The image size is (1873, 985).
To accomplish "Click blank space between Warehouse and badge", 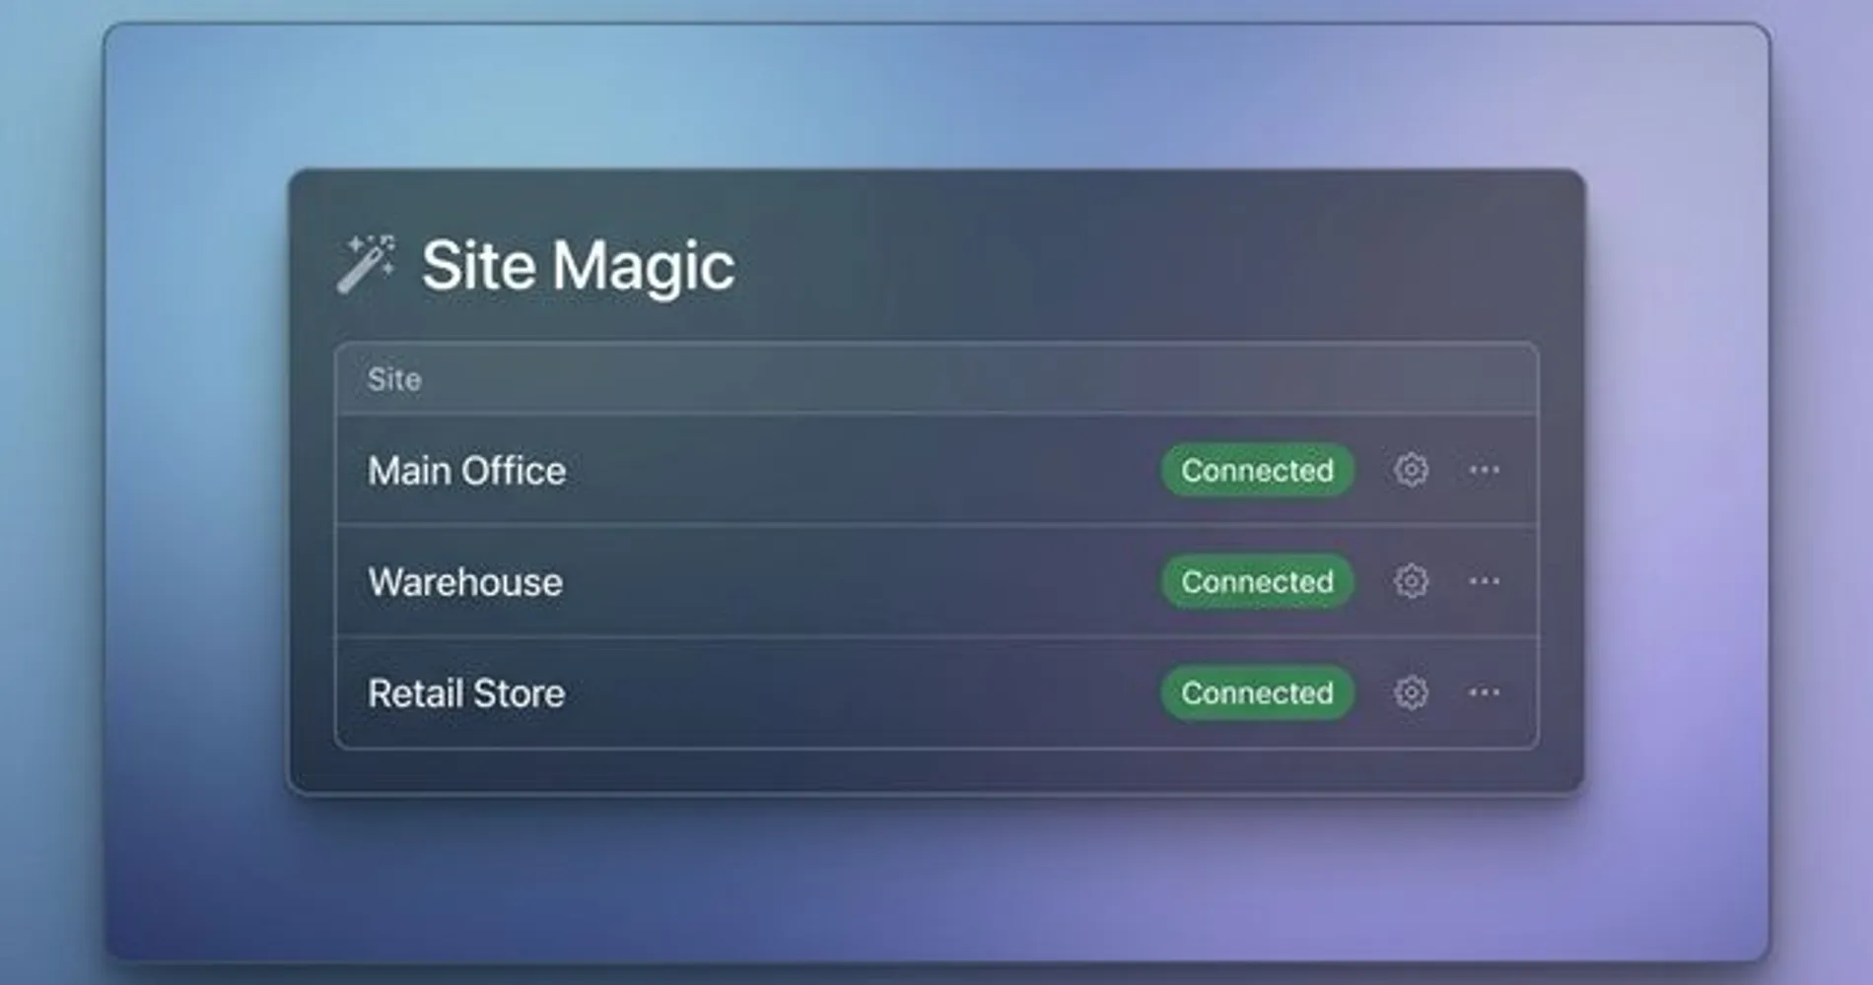I will coord(858,582).
